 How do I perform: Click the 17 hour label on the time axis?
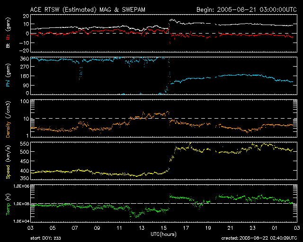point(186,228)
